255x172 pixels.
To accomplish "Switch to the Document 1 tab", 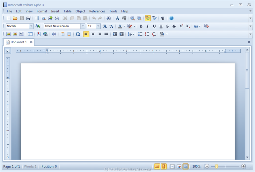I will pyautogui.click(x=19, y=42).
